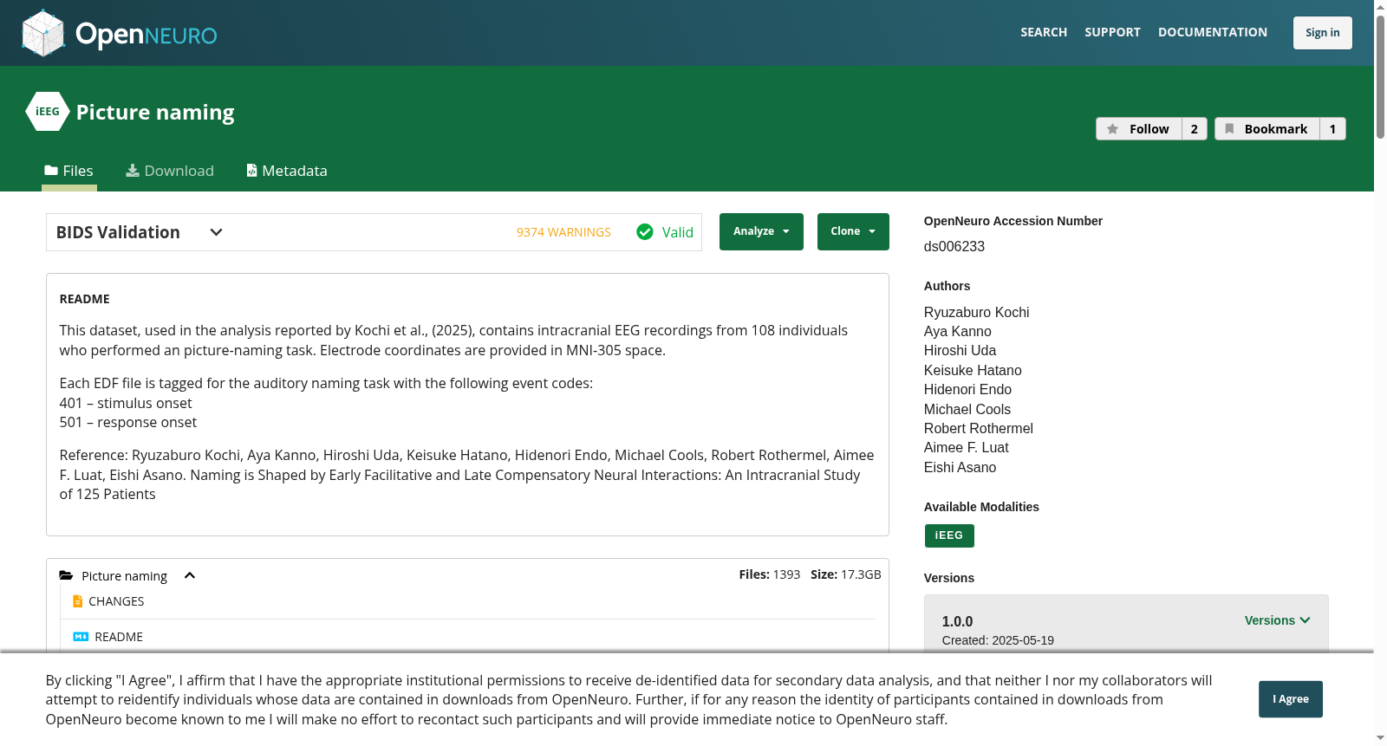Collapse the Picture naming file tree

[190, 576]
